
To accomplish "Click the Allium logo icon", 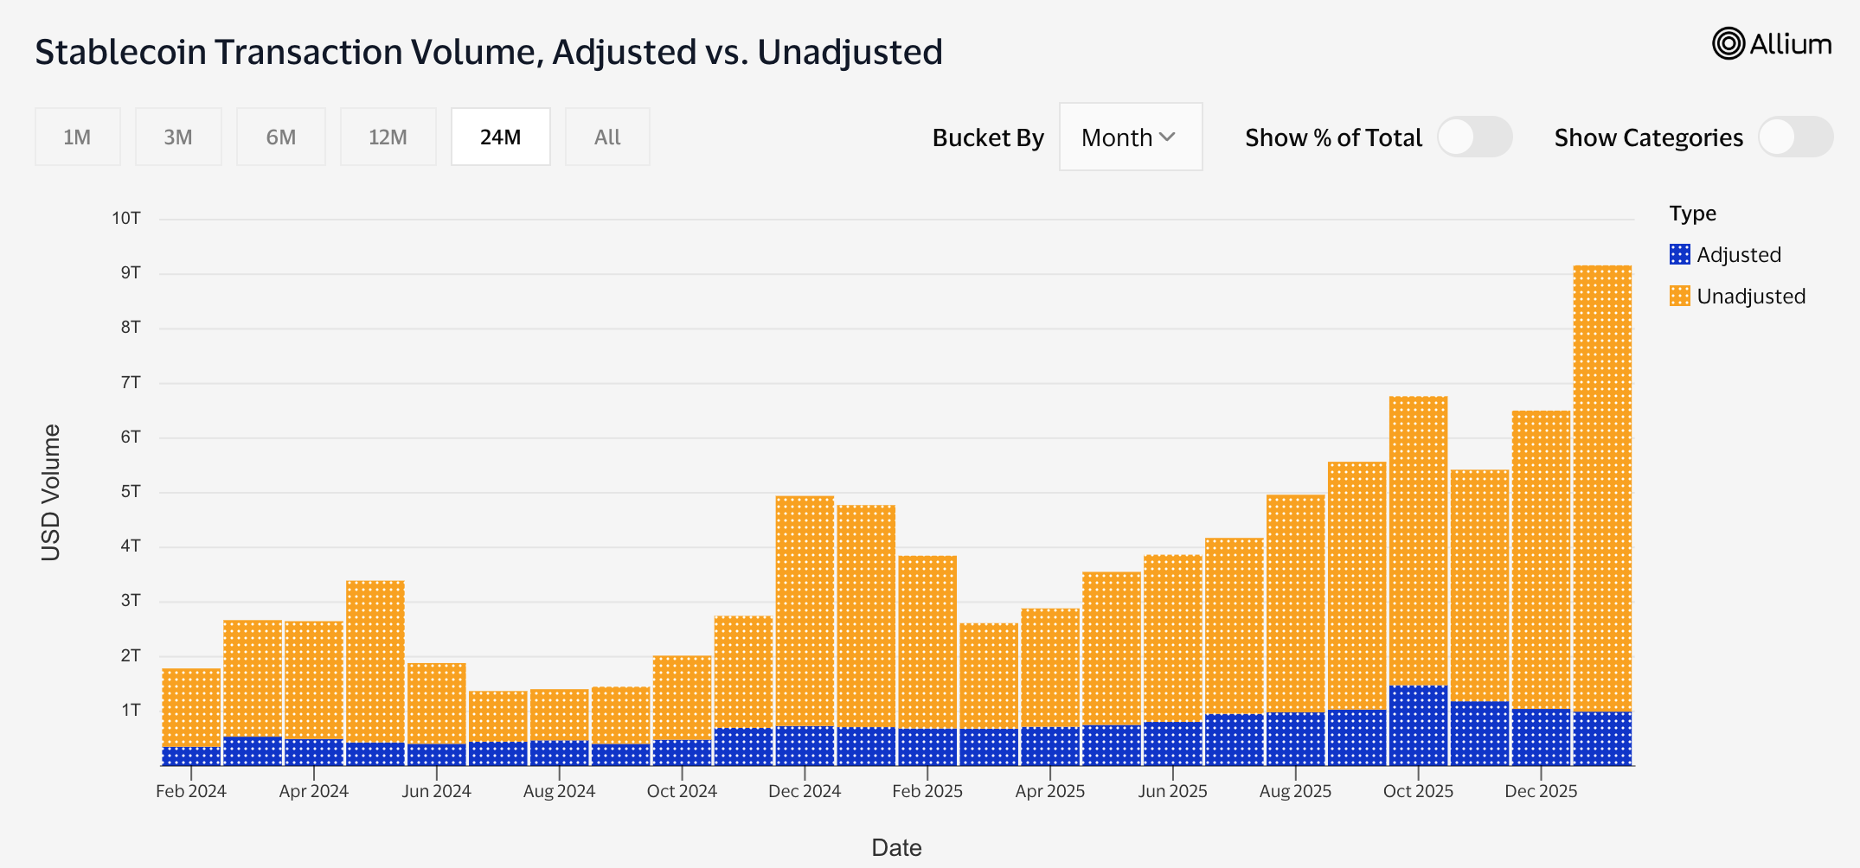I will [1728, 43].
